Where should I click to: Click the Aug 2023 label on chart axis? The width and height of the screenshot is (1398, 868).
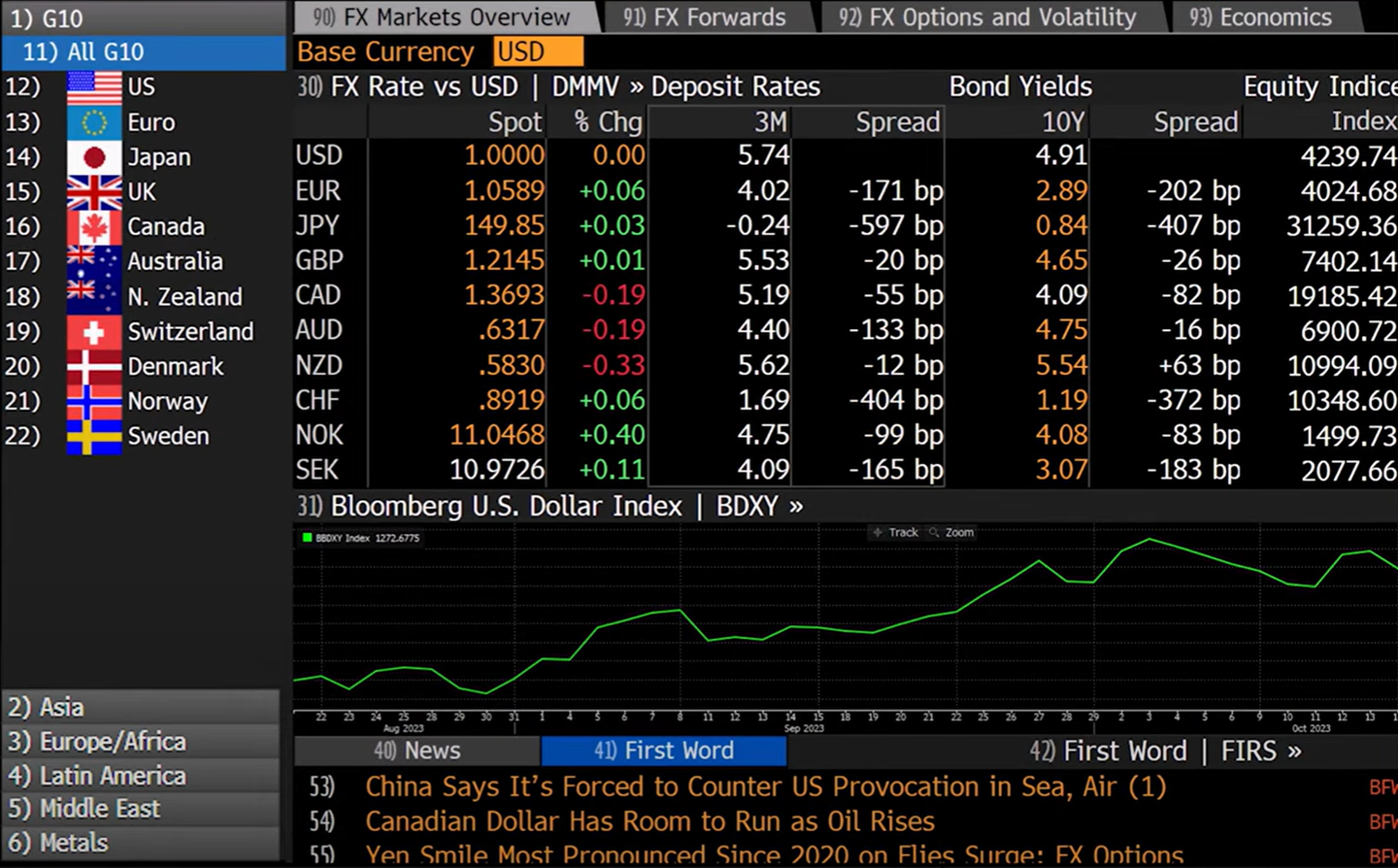[x=404, y=728]
